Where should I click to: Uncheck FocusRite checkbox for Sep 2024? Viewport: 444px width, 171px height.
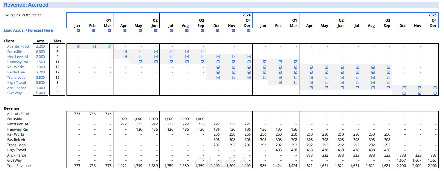[203, 52]
